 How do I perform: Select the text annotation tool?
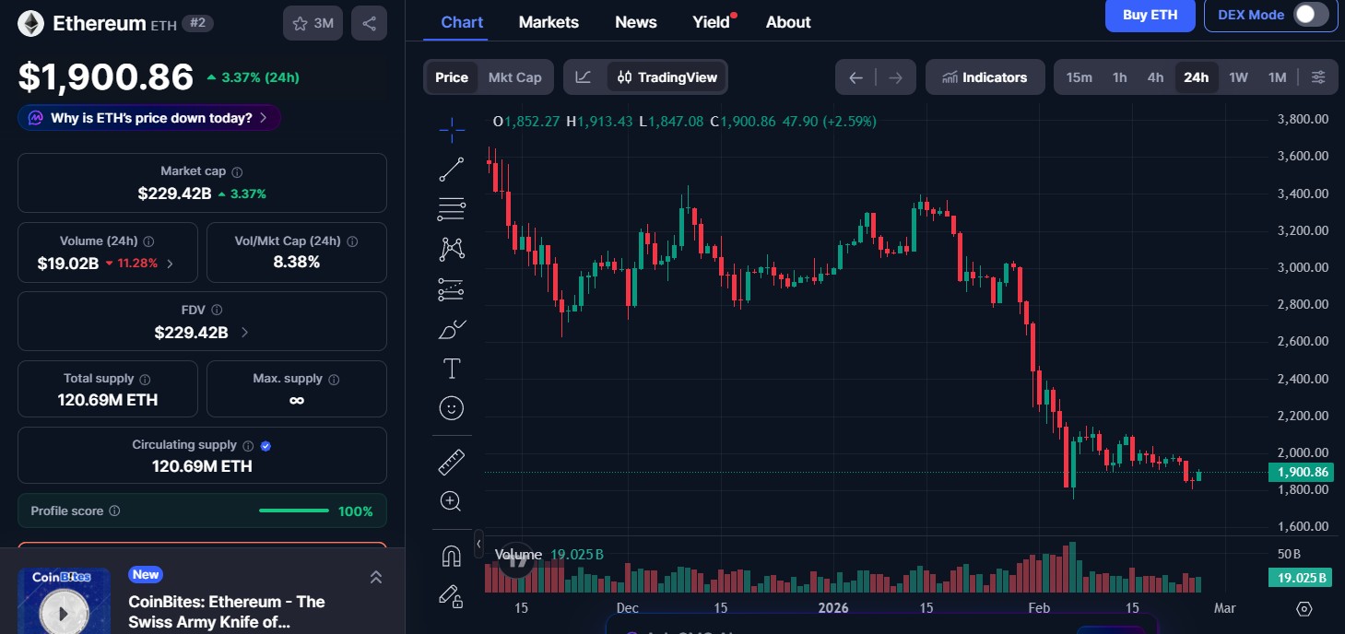coord(451,367)
